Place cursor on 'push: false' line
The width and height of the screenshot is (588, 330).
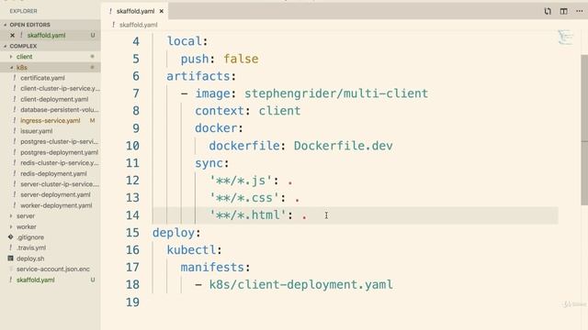click(220, 59)
